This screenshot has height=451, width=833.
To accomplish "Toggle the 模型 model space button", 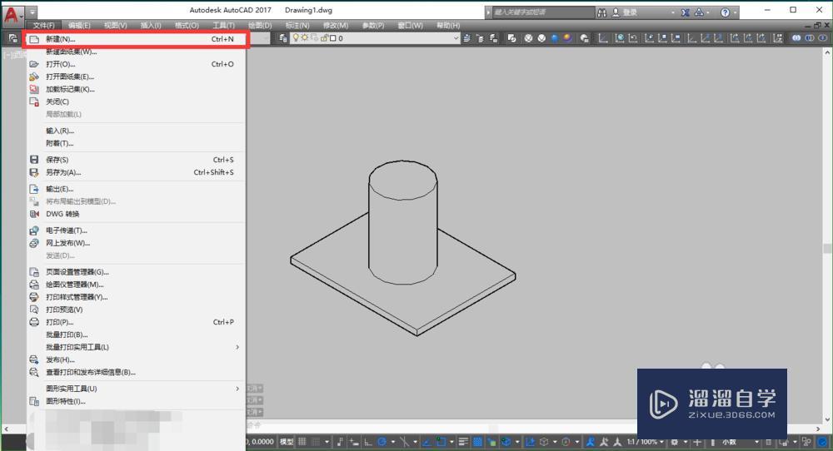I will point(287,442).
